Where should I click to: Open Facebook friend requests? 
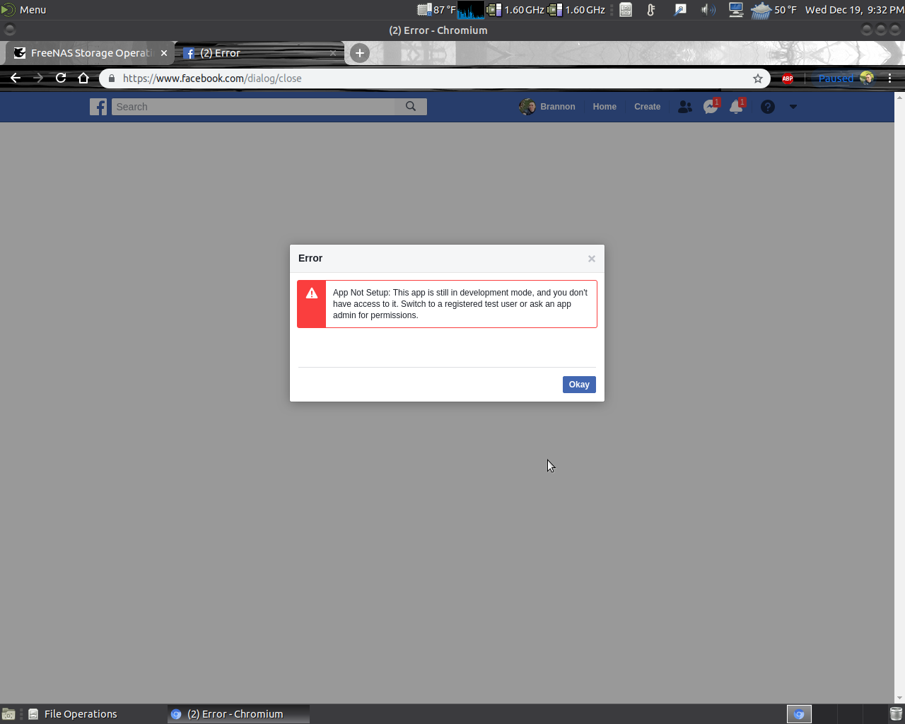[685, 107]
